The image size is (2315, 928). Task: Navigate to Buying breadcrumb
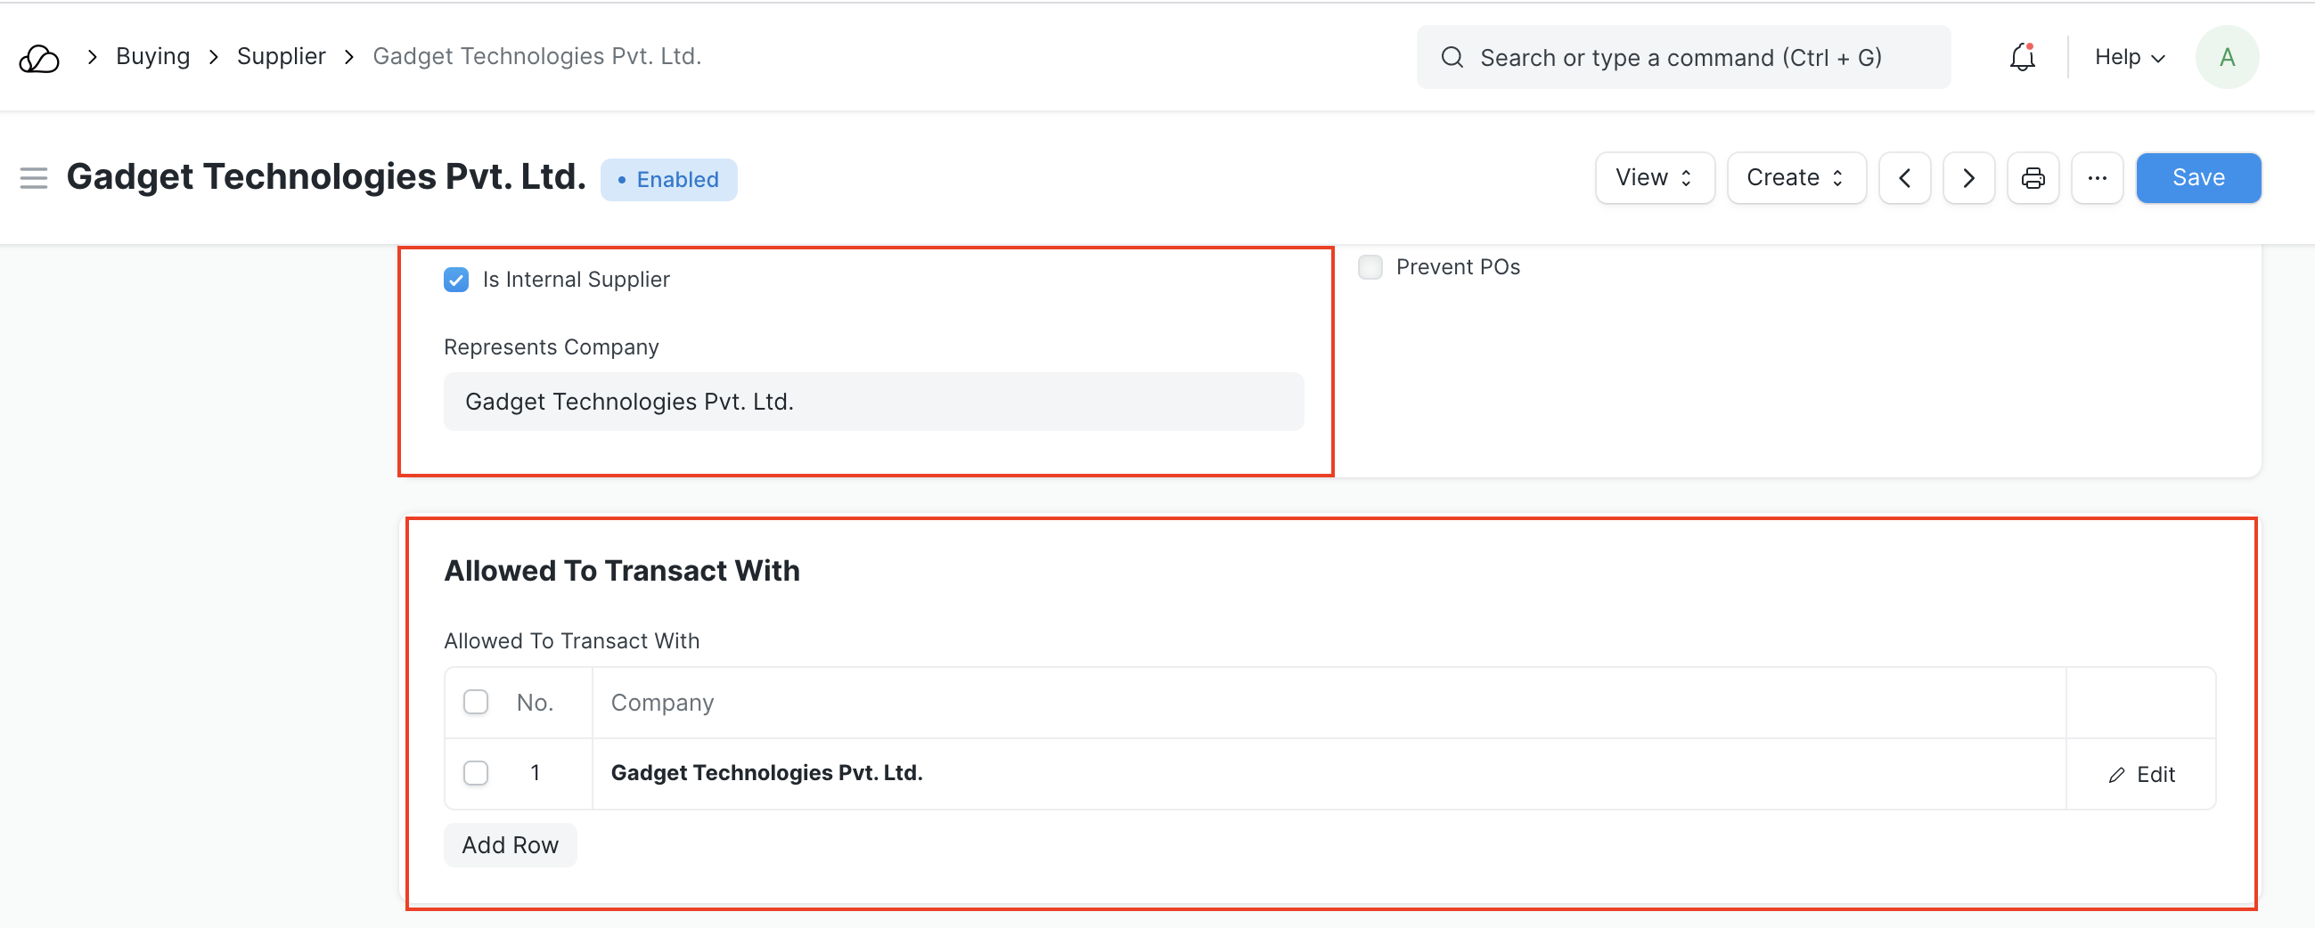[x=152, y=57]
